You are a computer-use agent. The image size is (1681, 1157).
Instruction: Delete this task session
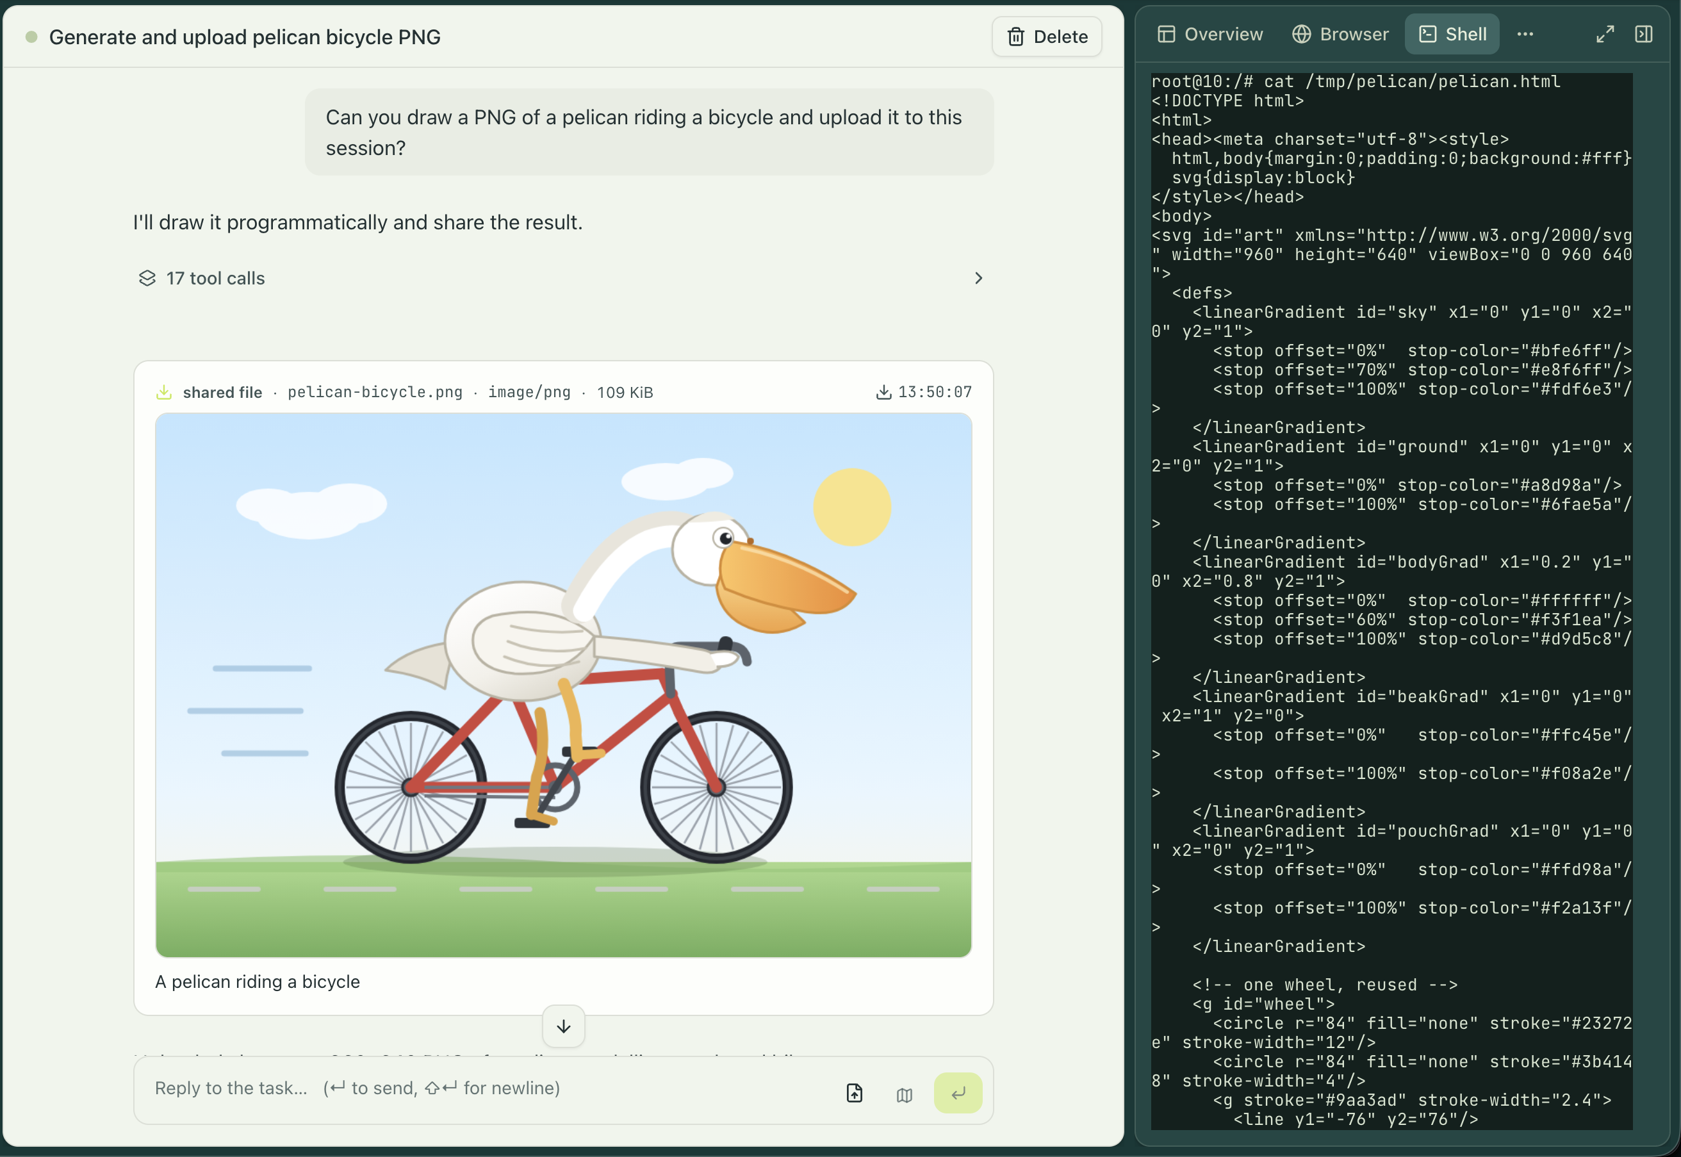(1046, 37)
